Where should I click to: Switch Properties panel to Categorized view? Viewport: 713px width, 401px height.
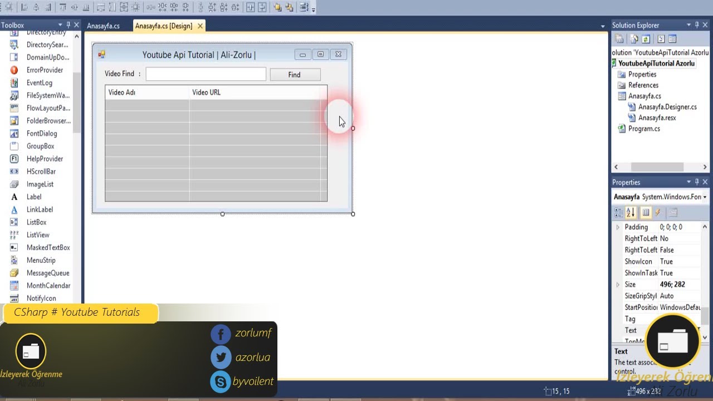click(618, 212)
